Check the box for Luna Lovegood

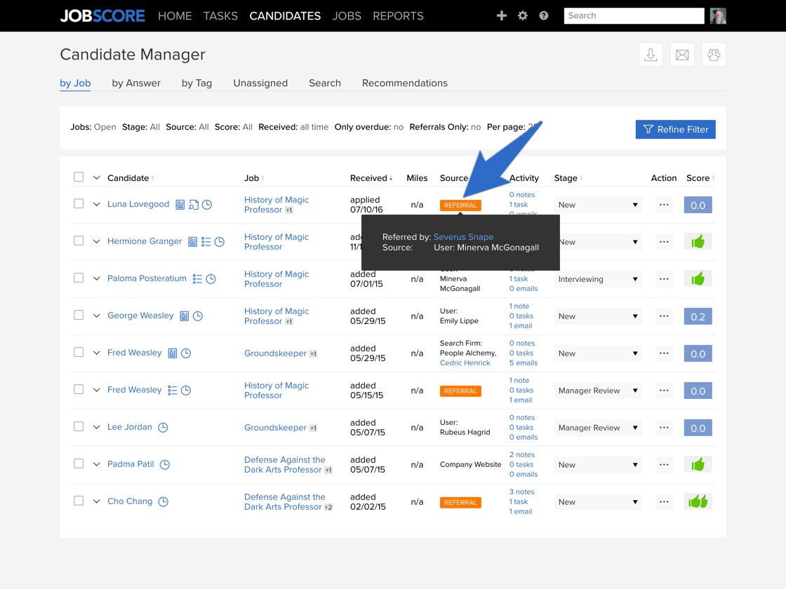tap(79, 203)
